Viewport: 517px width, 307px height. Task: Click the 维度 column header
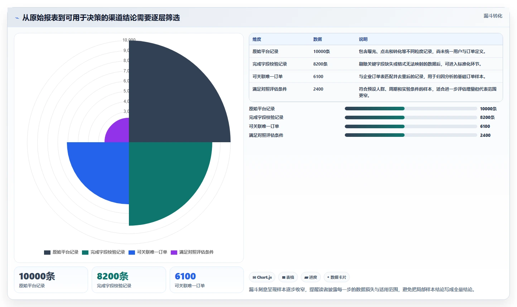tap(257, 39)
